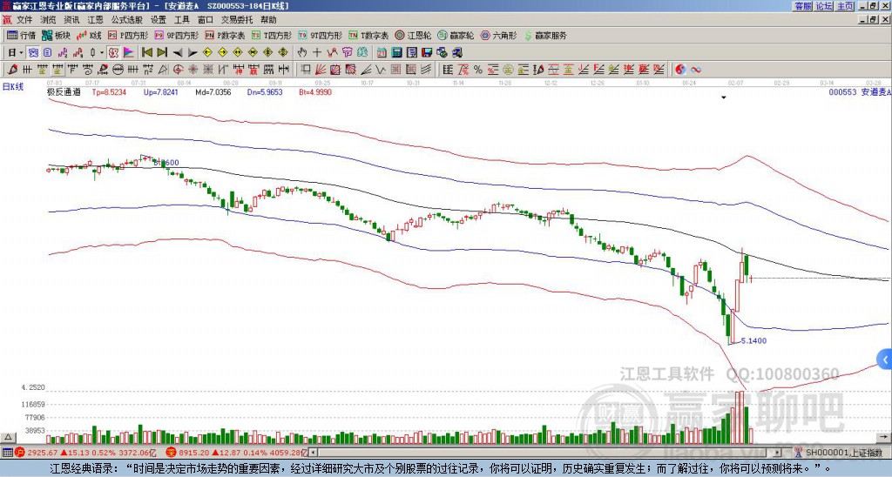
Task: Open the T四方形 tool
Action: (x=272, y=35)
